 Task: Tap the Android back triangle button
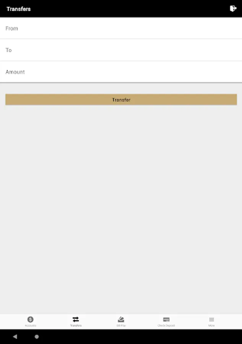click(15, 336)
